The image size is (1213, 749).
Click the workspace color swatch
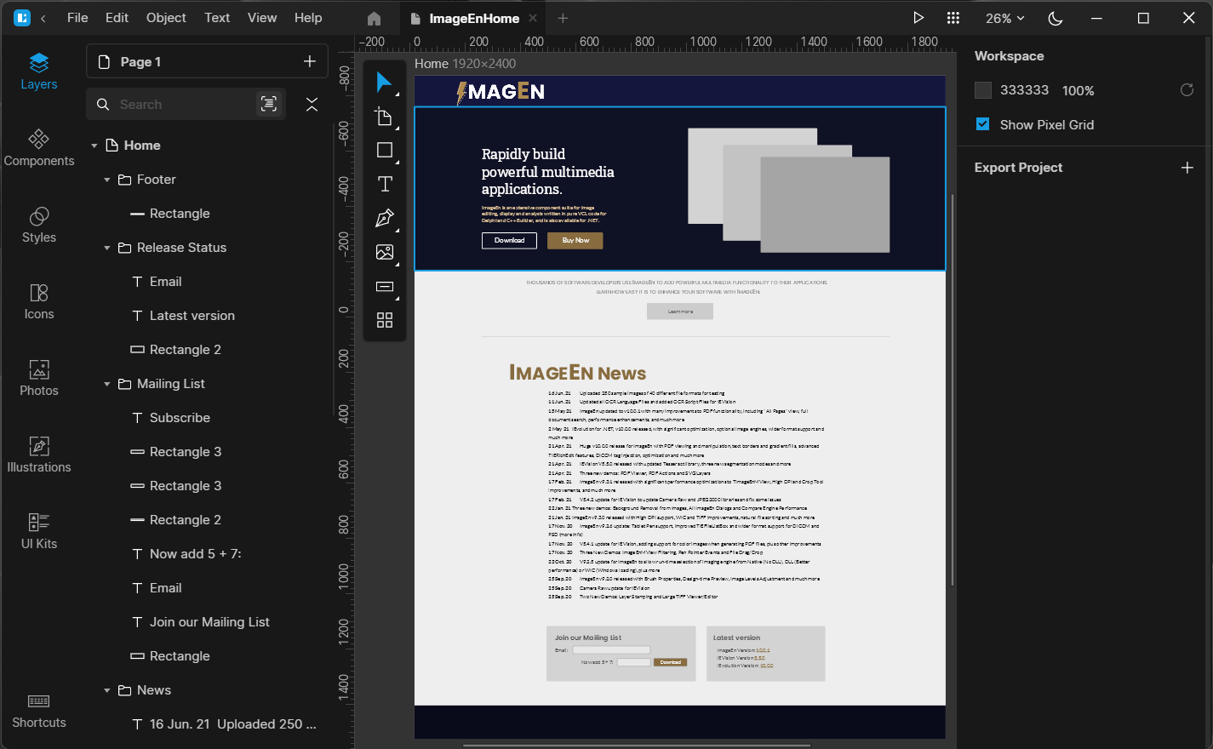(x=983, y=90)
